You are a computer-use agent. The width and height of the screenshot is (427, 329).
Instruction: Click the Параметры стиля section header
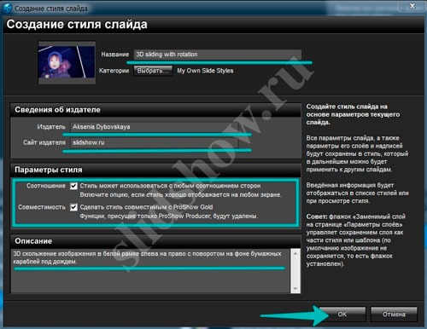pyautogui.click(x=155, y=170)
